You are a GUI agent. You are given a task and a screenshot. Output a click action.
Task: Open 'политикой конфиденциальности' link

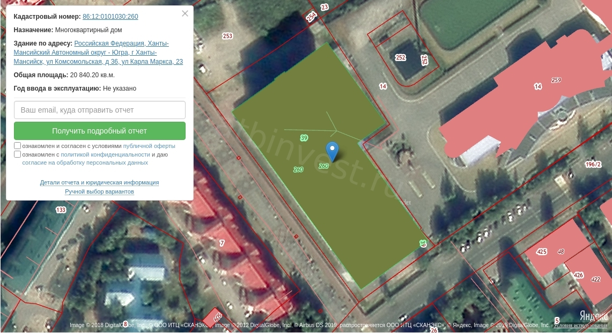point(105,154)
